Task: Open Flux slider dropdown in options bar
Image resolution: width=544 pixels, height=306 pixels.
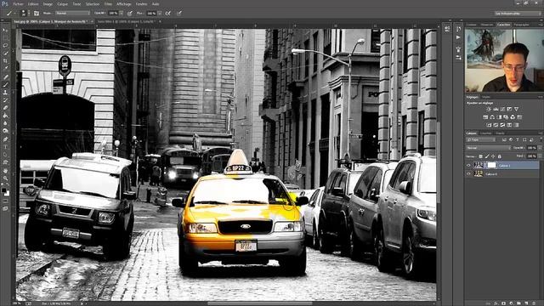Action: tap(159, 14)
